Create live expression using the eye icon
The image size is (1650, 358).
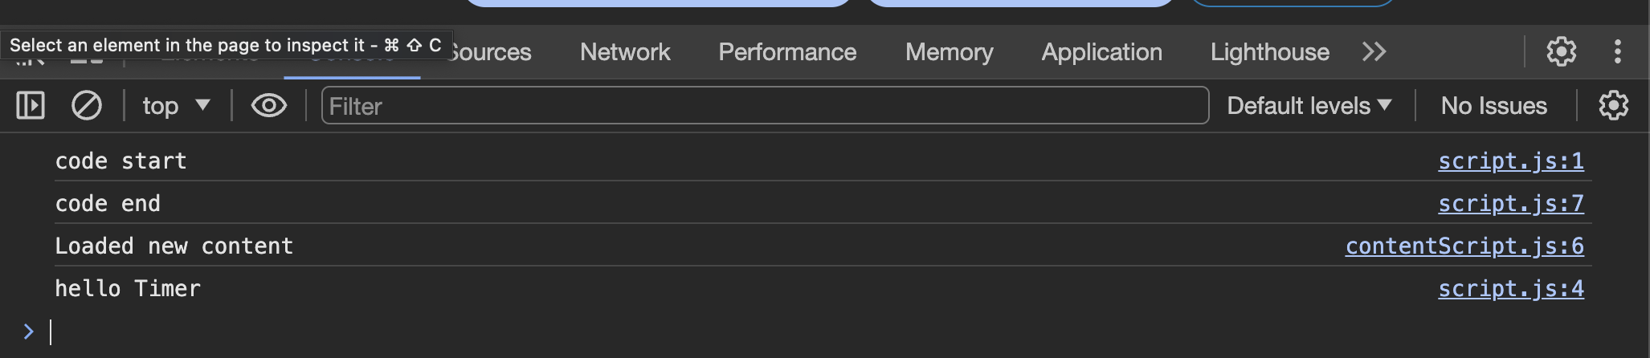coord(269,106)
